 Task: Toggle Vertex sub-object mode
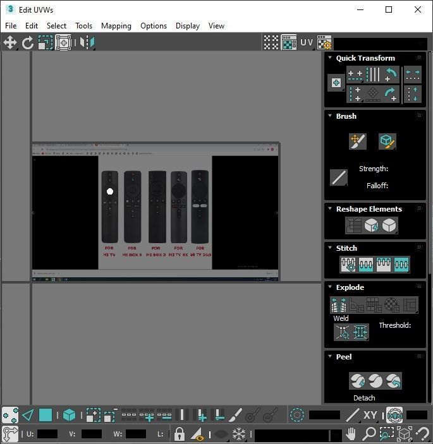coord(10,416)
